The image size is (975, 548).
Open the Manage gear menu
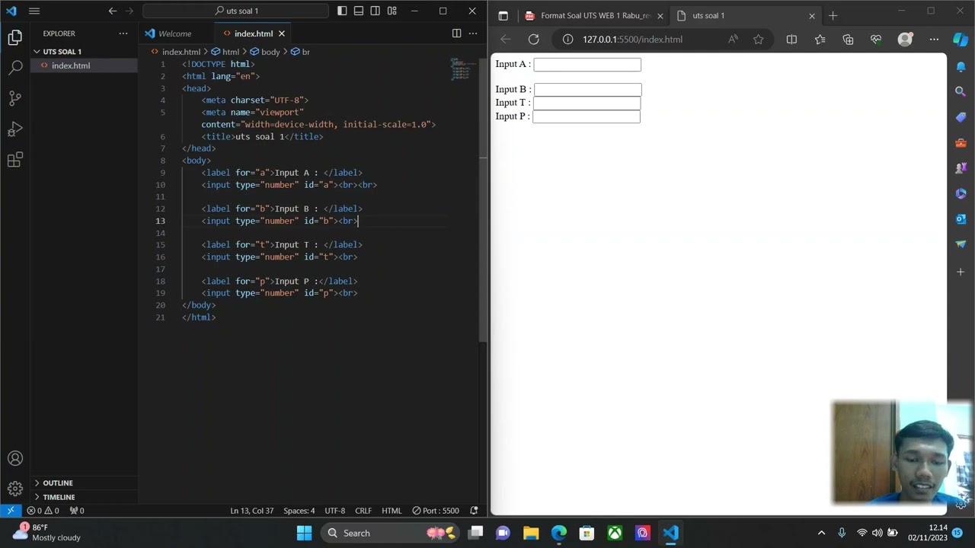15,489
